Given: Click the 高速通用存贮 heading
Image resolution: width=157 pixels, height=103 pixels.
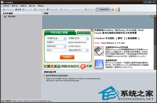Looking at the screenshot, I should click(x=111, y=60).
